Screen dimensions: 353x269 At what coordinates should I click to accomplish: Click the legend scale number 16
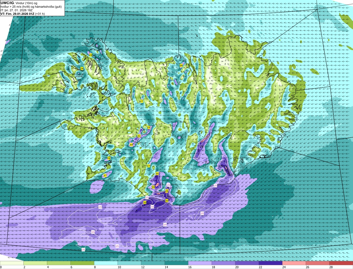coord(190,267)
